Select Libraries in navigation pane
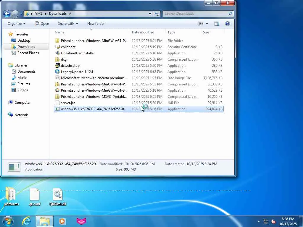This screenshot has width=303, height=227. coord(18,65)
